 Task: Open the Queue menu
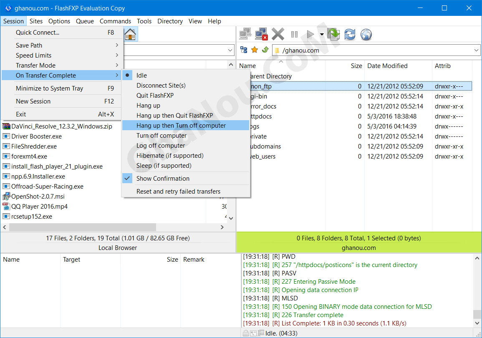(x=85, y=21)
